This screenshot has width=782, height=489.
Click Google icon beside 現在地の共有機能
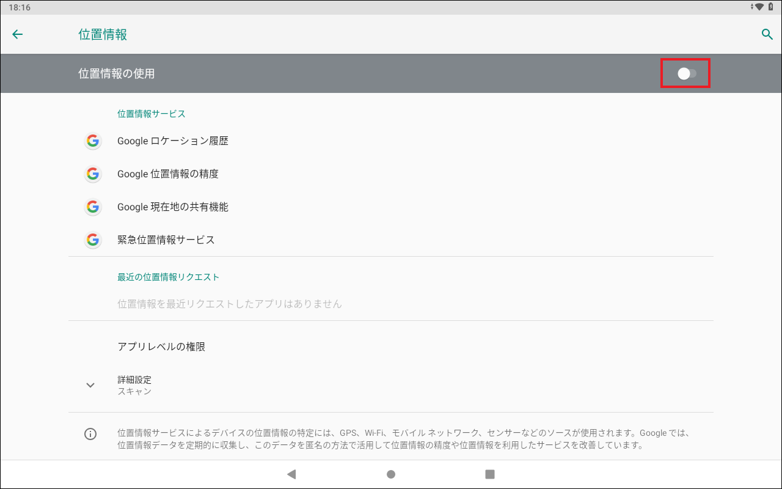click(x=92, y=207)
